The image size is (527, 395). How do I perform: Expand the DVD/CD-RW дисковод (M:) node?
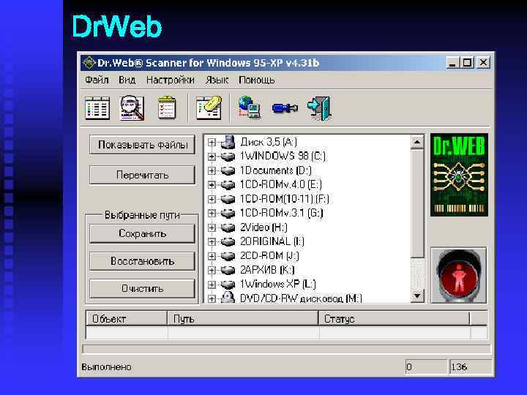(212, 298)
